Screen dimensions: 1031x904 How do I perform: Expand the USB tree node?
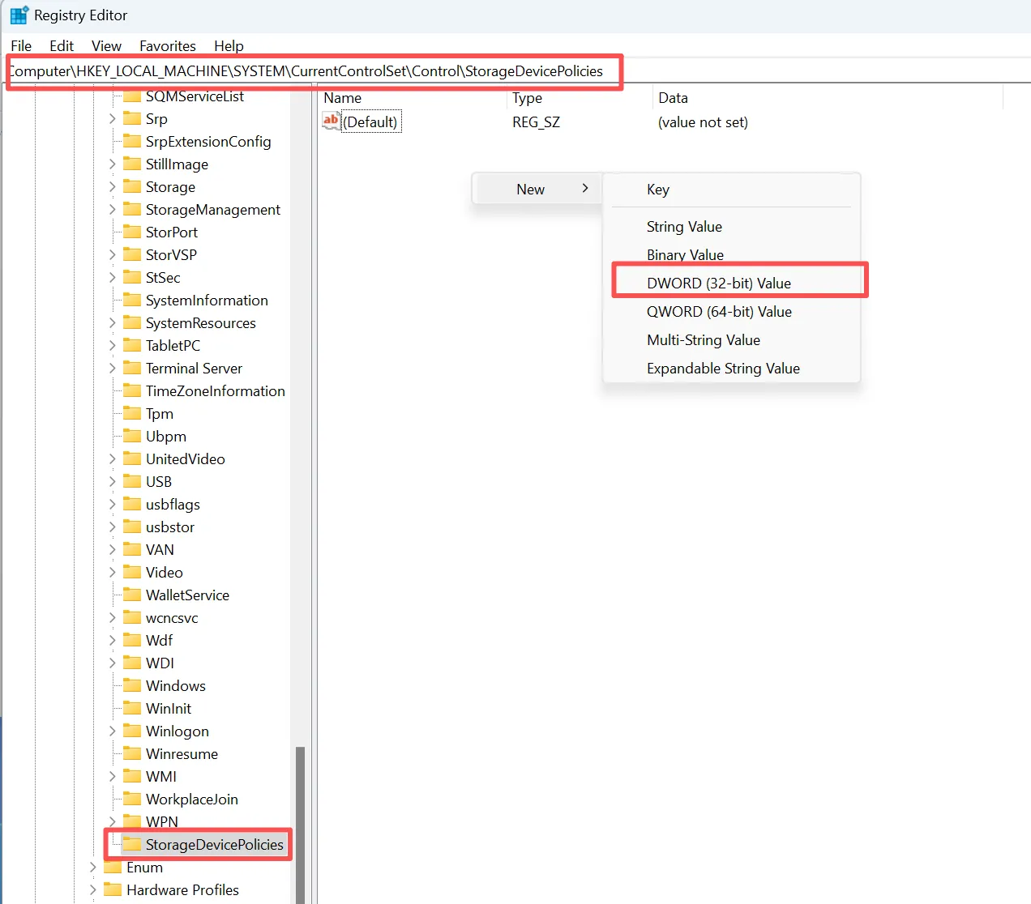pos(112,481)
